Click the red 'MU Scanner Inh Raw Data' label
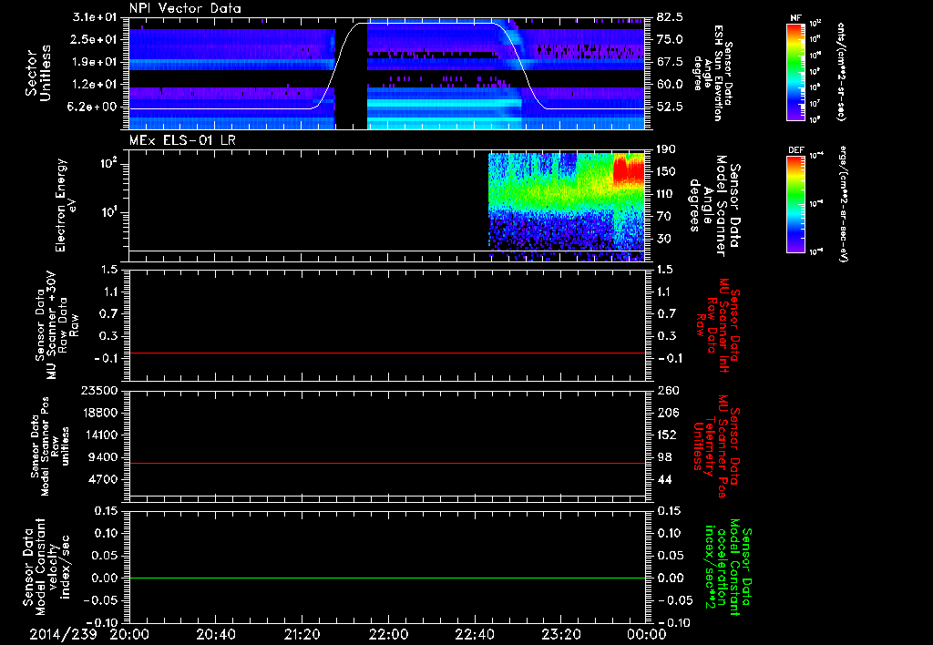This screenshot has width=933, height=645. (x=719, y=325)
